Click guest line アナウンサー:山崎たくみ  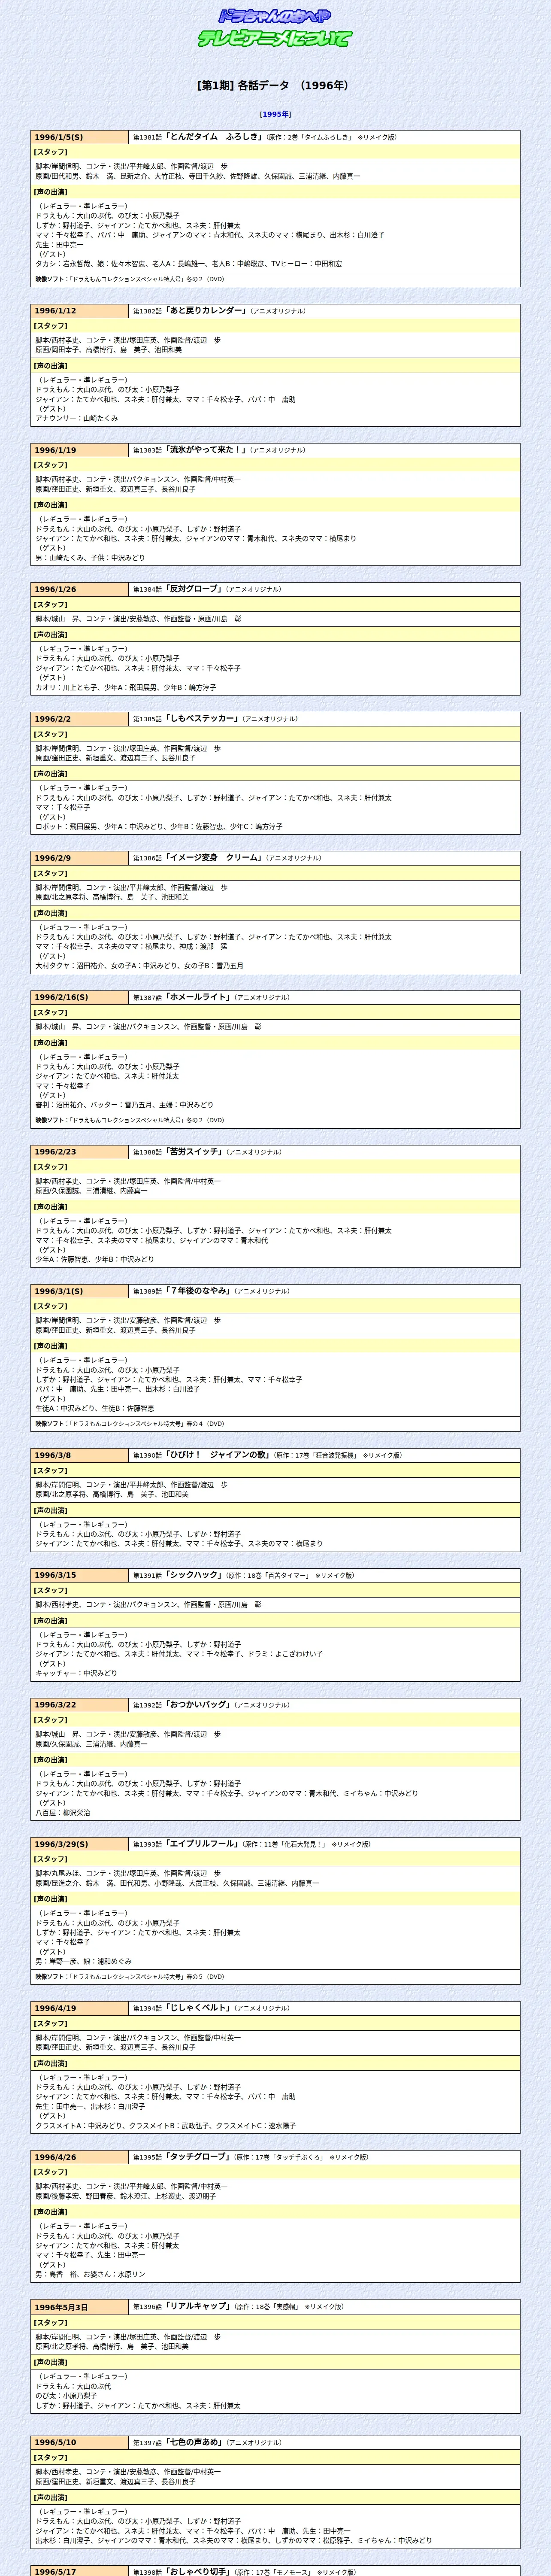pos(76,419)
